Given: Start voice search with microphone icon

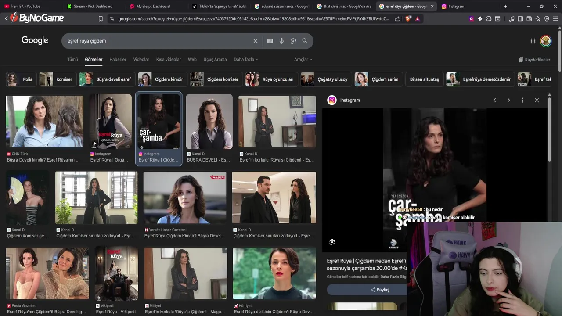Looking at the screenshot, I should tap(281, 41).
